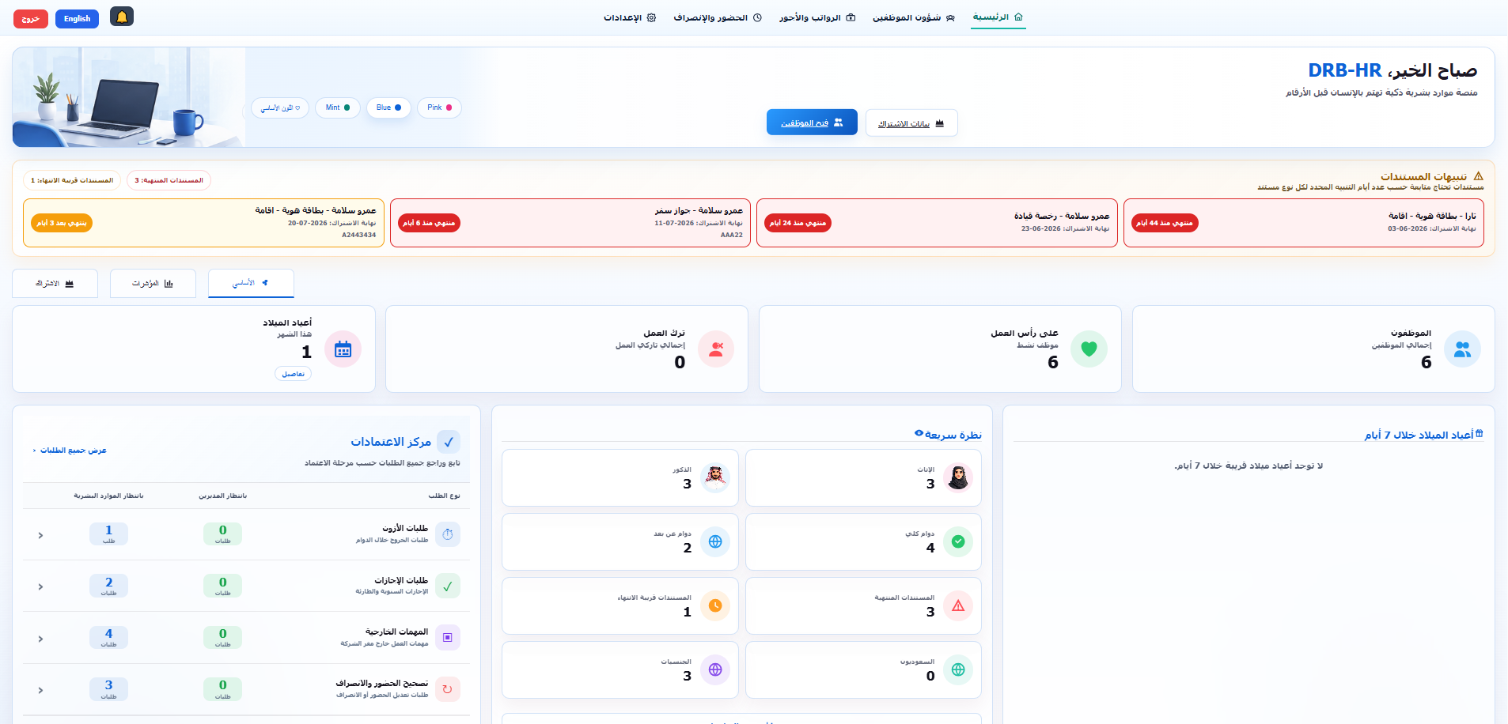Open the Payroll and wages menu
Image resolution: width=1508 pixels, height=724 pixels.
click(x=817, y=17)
